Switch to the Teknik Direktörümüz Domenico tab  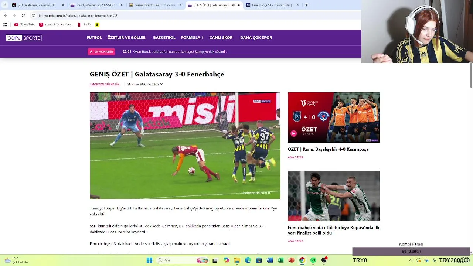tap(155, 5)
